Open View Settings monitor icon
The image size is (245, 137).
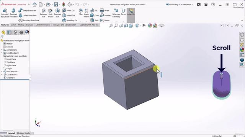point(162,25)
